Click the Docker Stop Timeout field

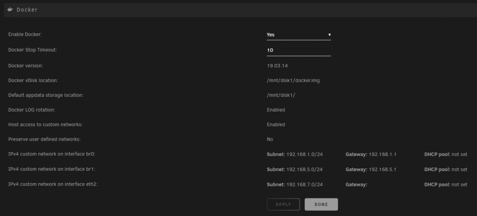[299, 51]
